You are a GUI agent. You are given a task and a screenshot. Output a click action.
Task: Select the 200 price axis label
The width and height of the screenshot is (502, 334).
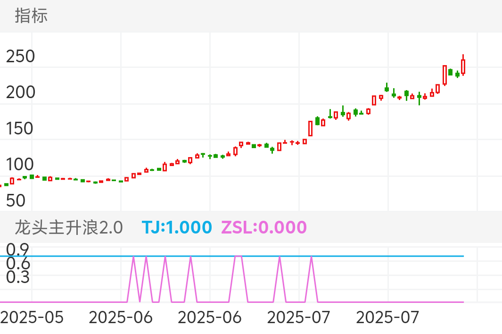[20, 92]
